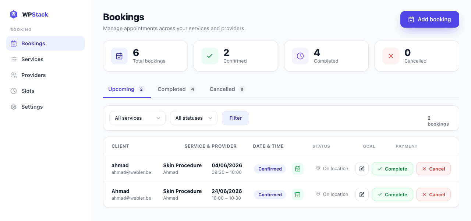
Task: Edit the 04/06/2026 booking with pencil icon
Action: click(362, 169)
